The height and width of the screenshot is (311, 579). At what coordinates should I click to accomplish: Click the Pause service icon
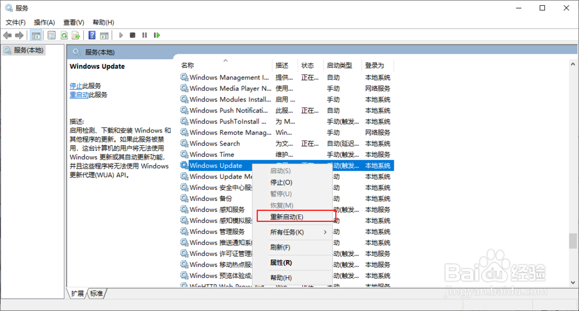(x=145, y=35)
